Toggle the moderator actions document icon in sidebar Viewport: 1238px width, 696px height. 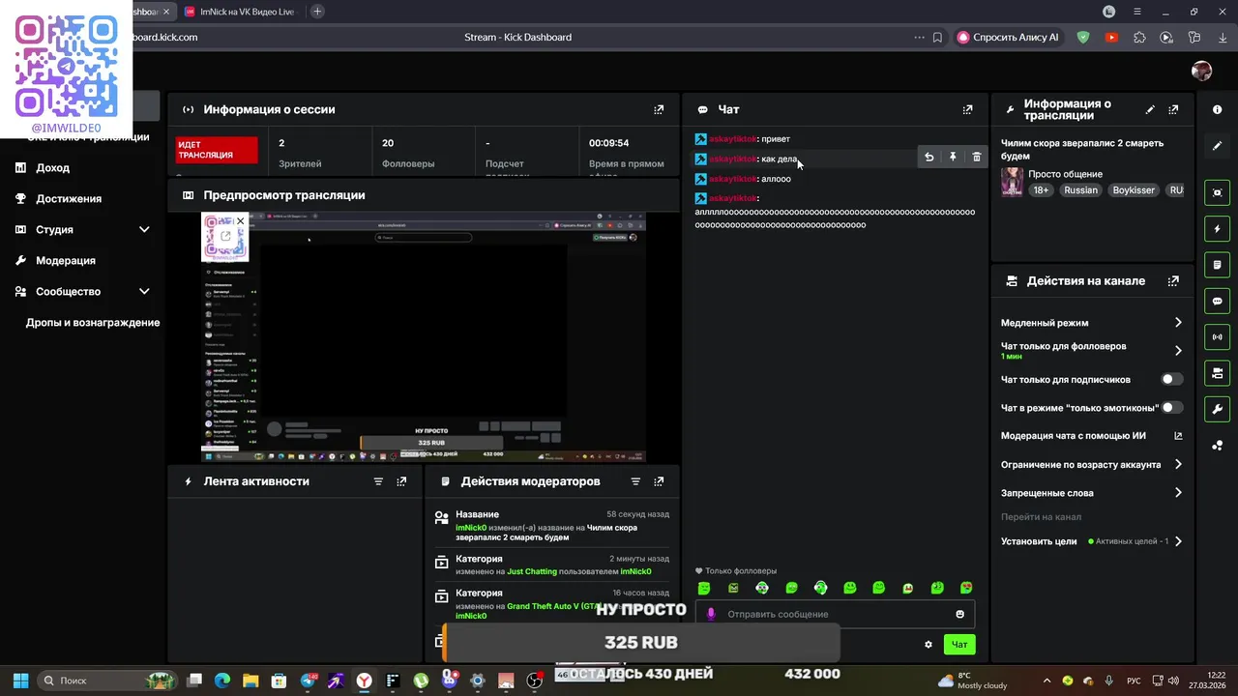pos(1218,265)
